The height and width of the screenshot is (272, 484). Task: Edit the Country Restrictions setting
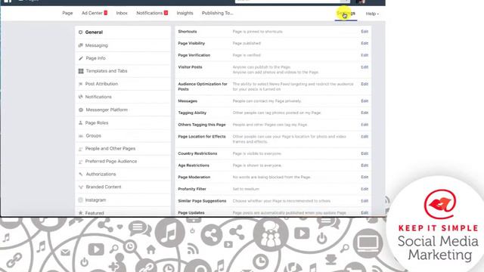365,153
